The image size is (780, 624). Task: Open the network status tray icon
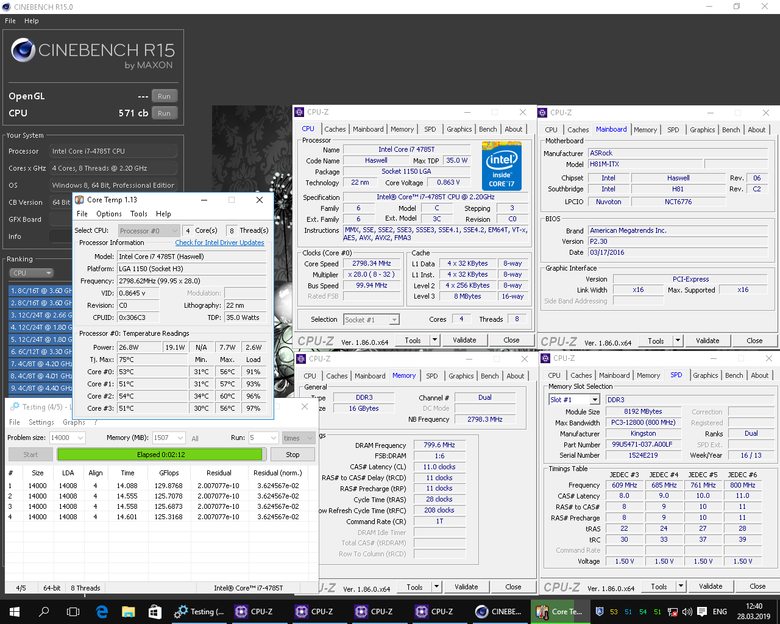tap(673, 612)
